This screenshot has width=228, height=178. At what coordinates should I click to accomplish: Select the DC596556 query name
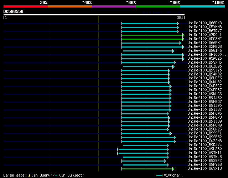[14, 11]
